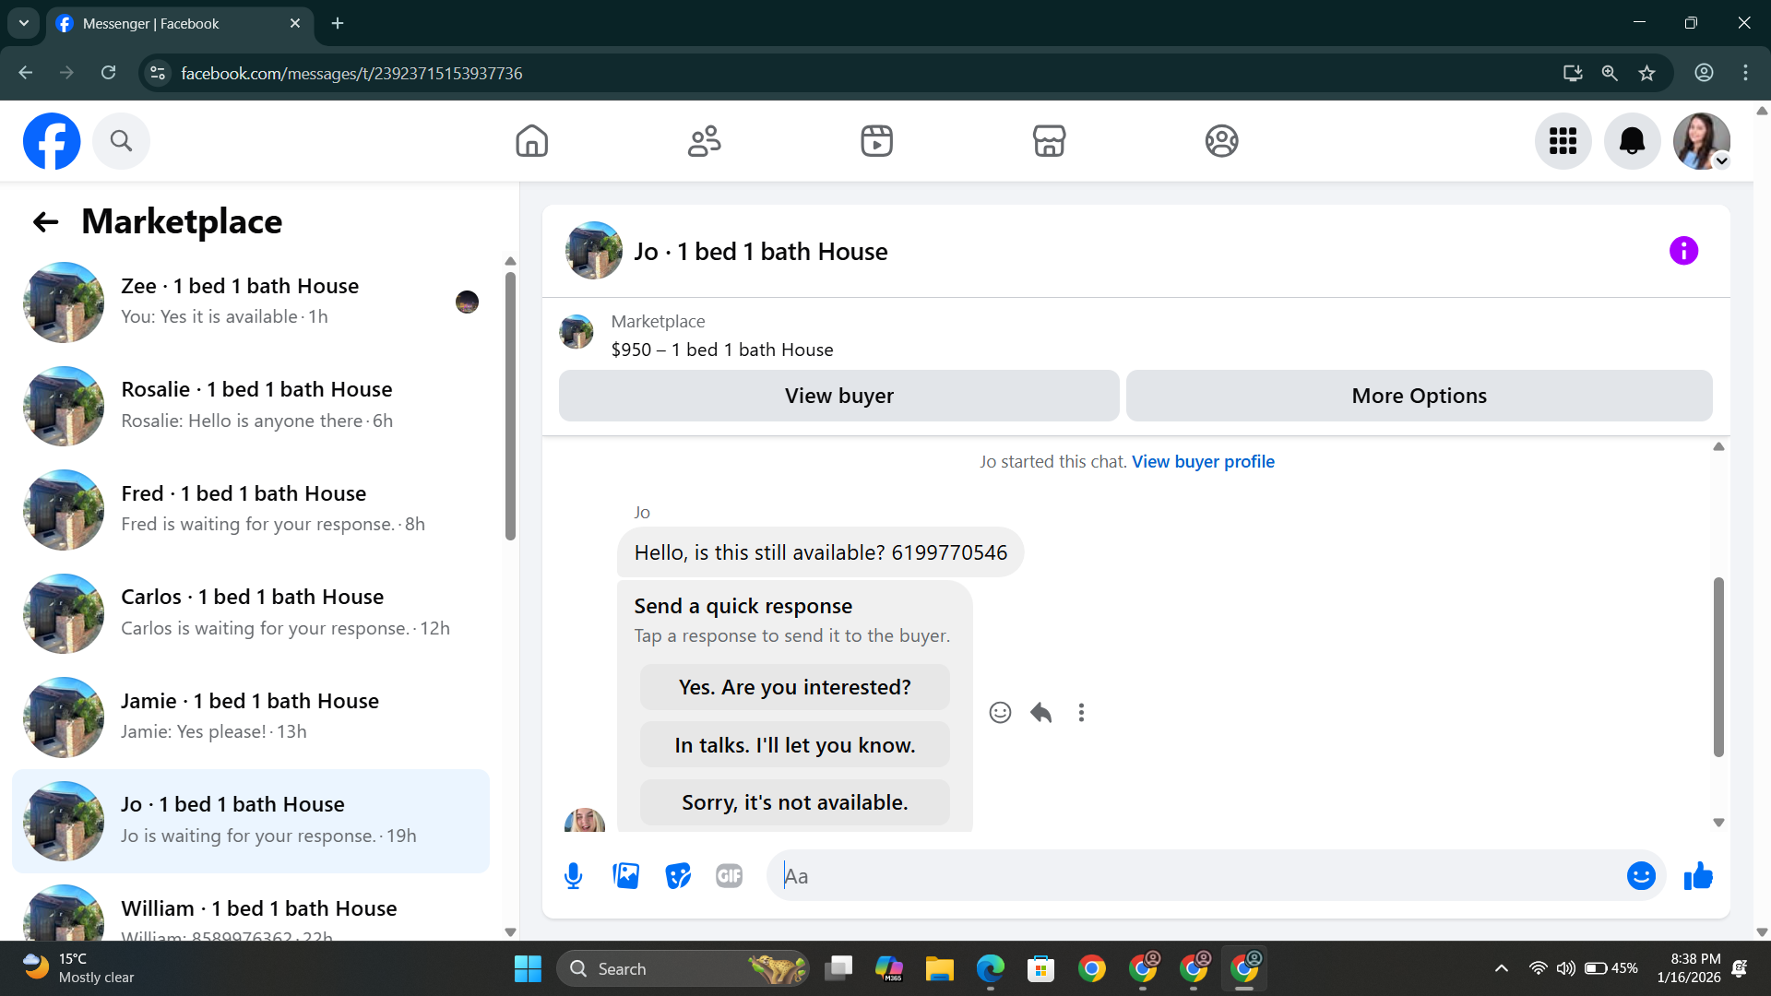Reply to Jo's message arrow icon

click(1040, 713)
